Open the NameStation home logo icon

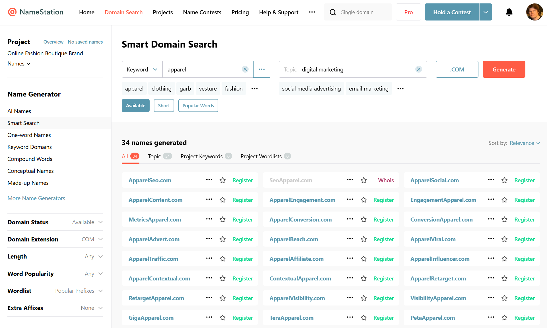12,12
